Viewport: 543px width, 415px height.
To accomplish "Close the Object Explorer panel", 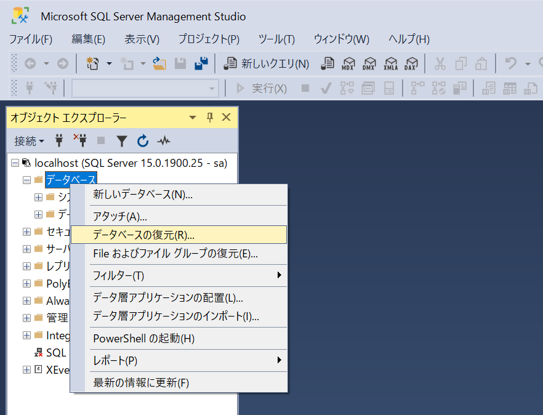I will tap(226, 117).
